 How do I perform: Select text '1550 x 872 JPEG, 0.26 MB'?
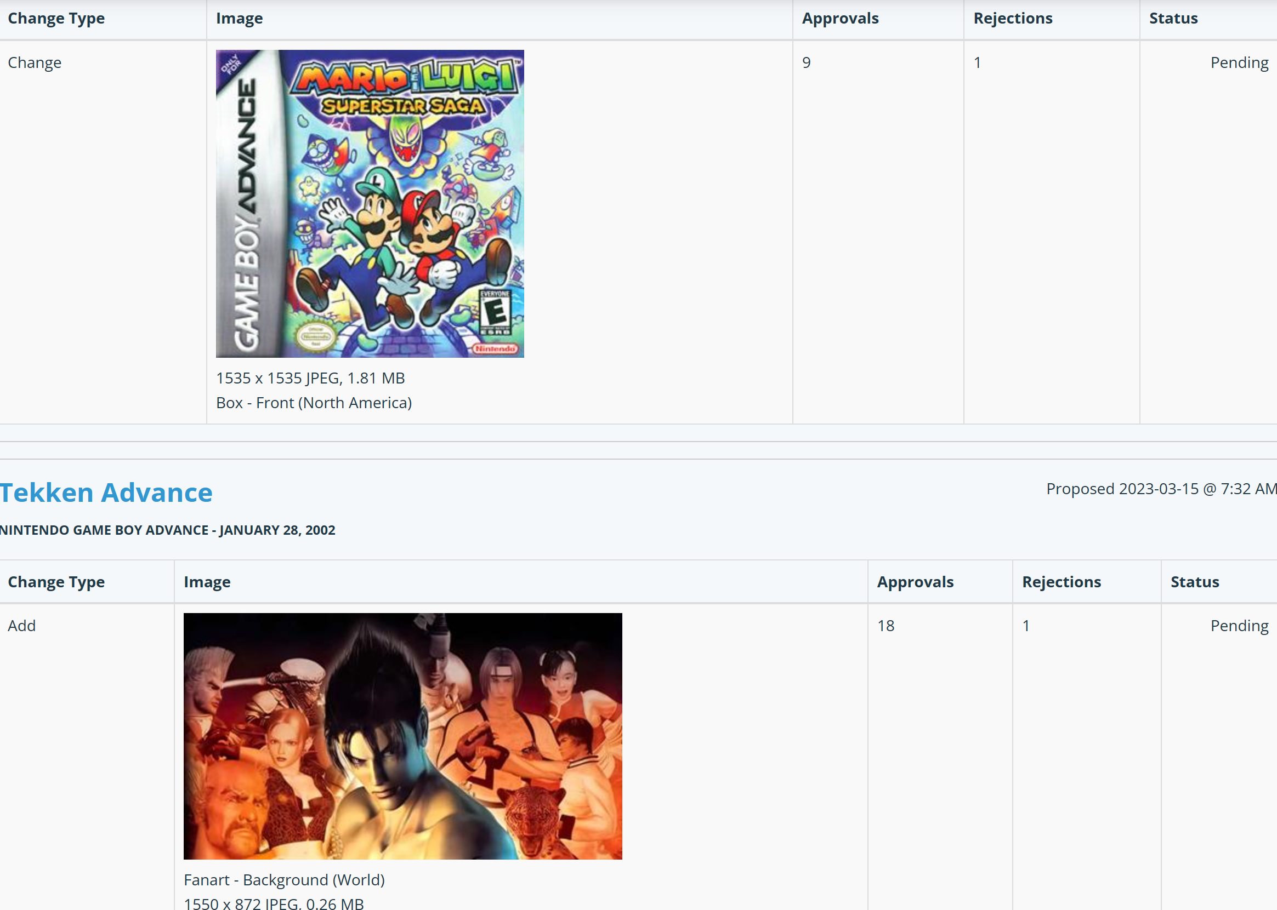pyautogui.click(x=274, y=903)
